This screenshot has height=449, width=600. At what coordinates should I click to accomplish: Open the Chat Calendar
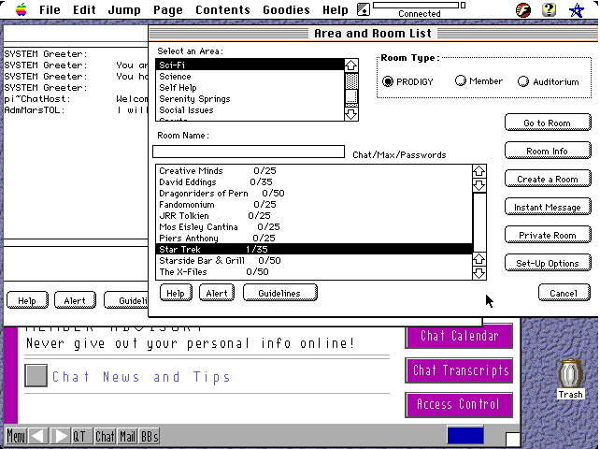point(459,336)
